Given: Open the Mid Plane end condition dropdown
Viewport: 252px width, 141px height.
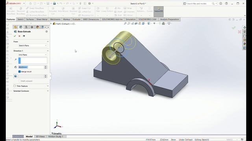Looking at the screenshot, I should pos(33,55).
